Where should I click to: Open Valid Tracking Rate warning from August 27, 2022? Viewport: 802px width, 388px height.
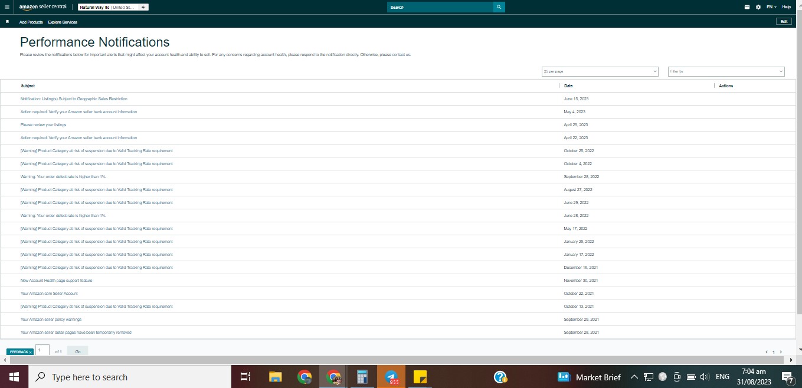coord(97,190)
